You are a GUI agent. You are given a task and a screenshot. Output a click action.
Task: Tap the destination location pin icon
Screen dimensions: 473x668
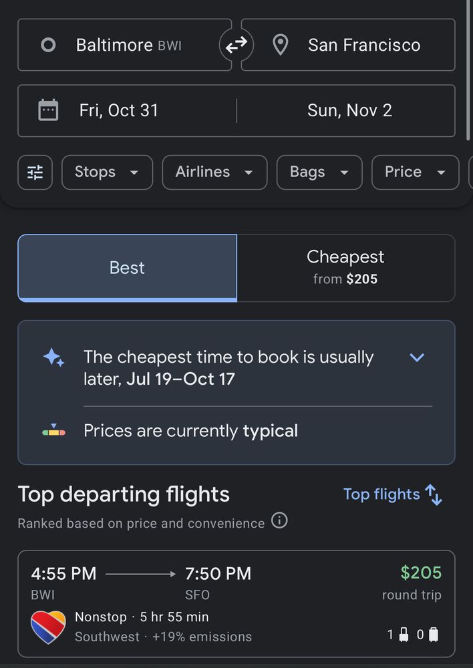281,45
